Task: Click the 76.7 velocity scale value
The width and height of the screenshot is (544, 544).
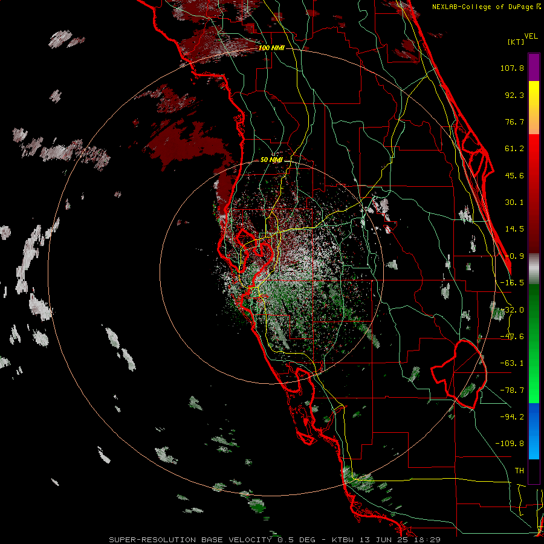Action: click(x=514, y=121)
